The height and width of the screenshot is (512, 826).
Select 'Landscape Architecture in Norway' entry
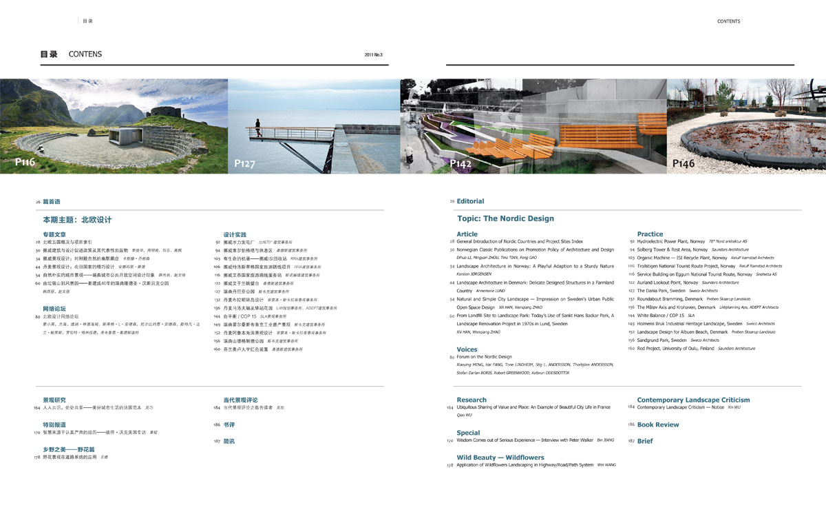click(x=535, y=266)
